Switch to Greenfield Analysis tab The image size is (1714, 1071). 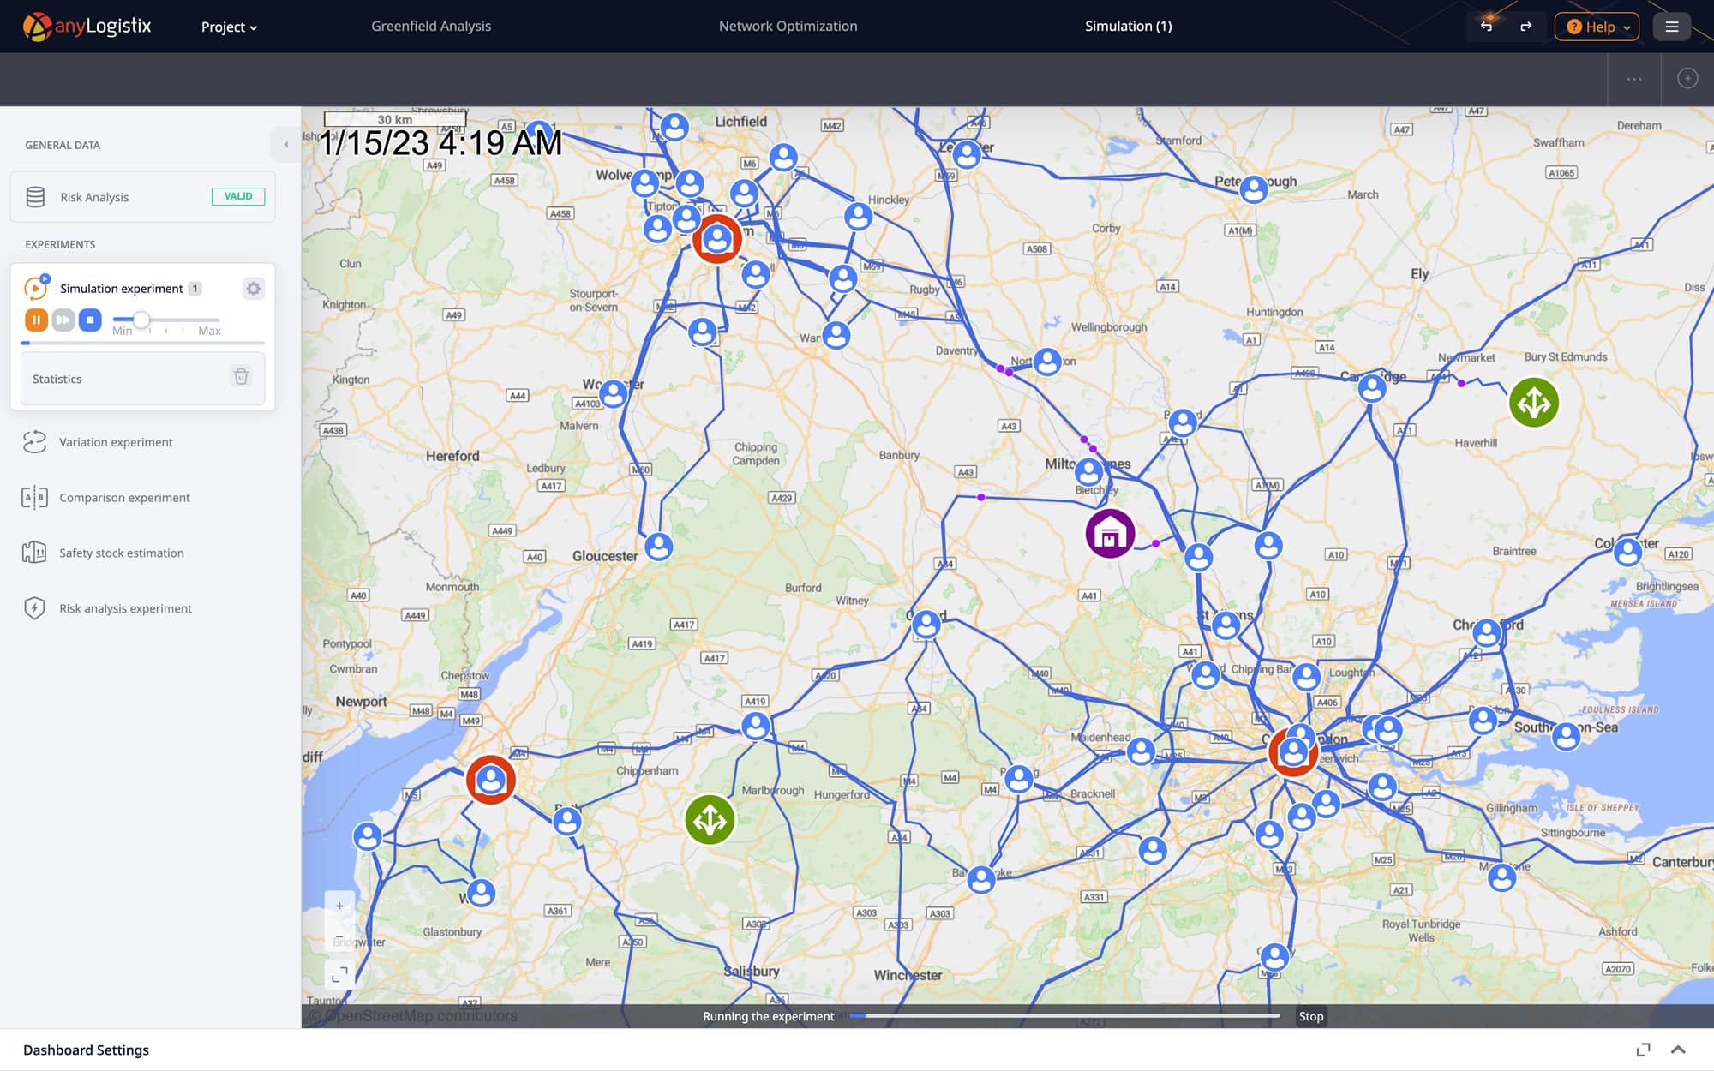431,27
